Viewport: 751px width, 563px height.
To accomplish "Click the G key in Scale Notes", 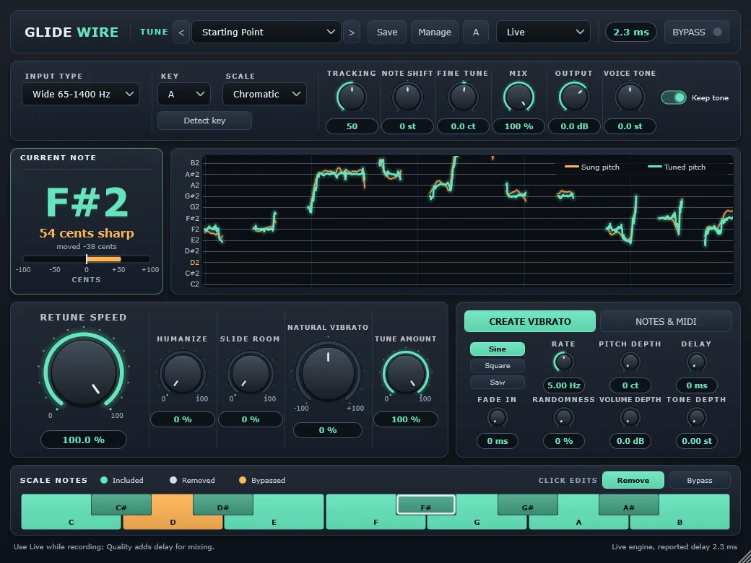I will tap(477, 522).
